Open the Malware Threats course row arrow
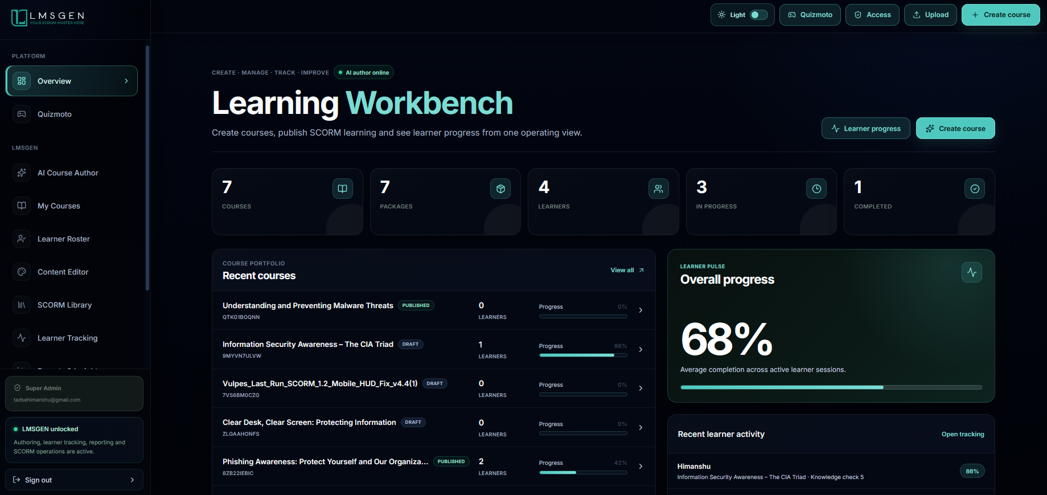This screenshot has height=495, width=1047. (640, 310)
